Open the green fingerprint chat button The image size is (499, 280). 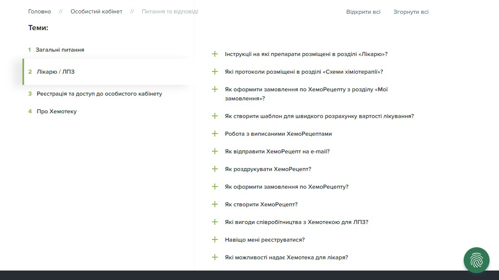coord(476,260)
